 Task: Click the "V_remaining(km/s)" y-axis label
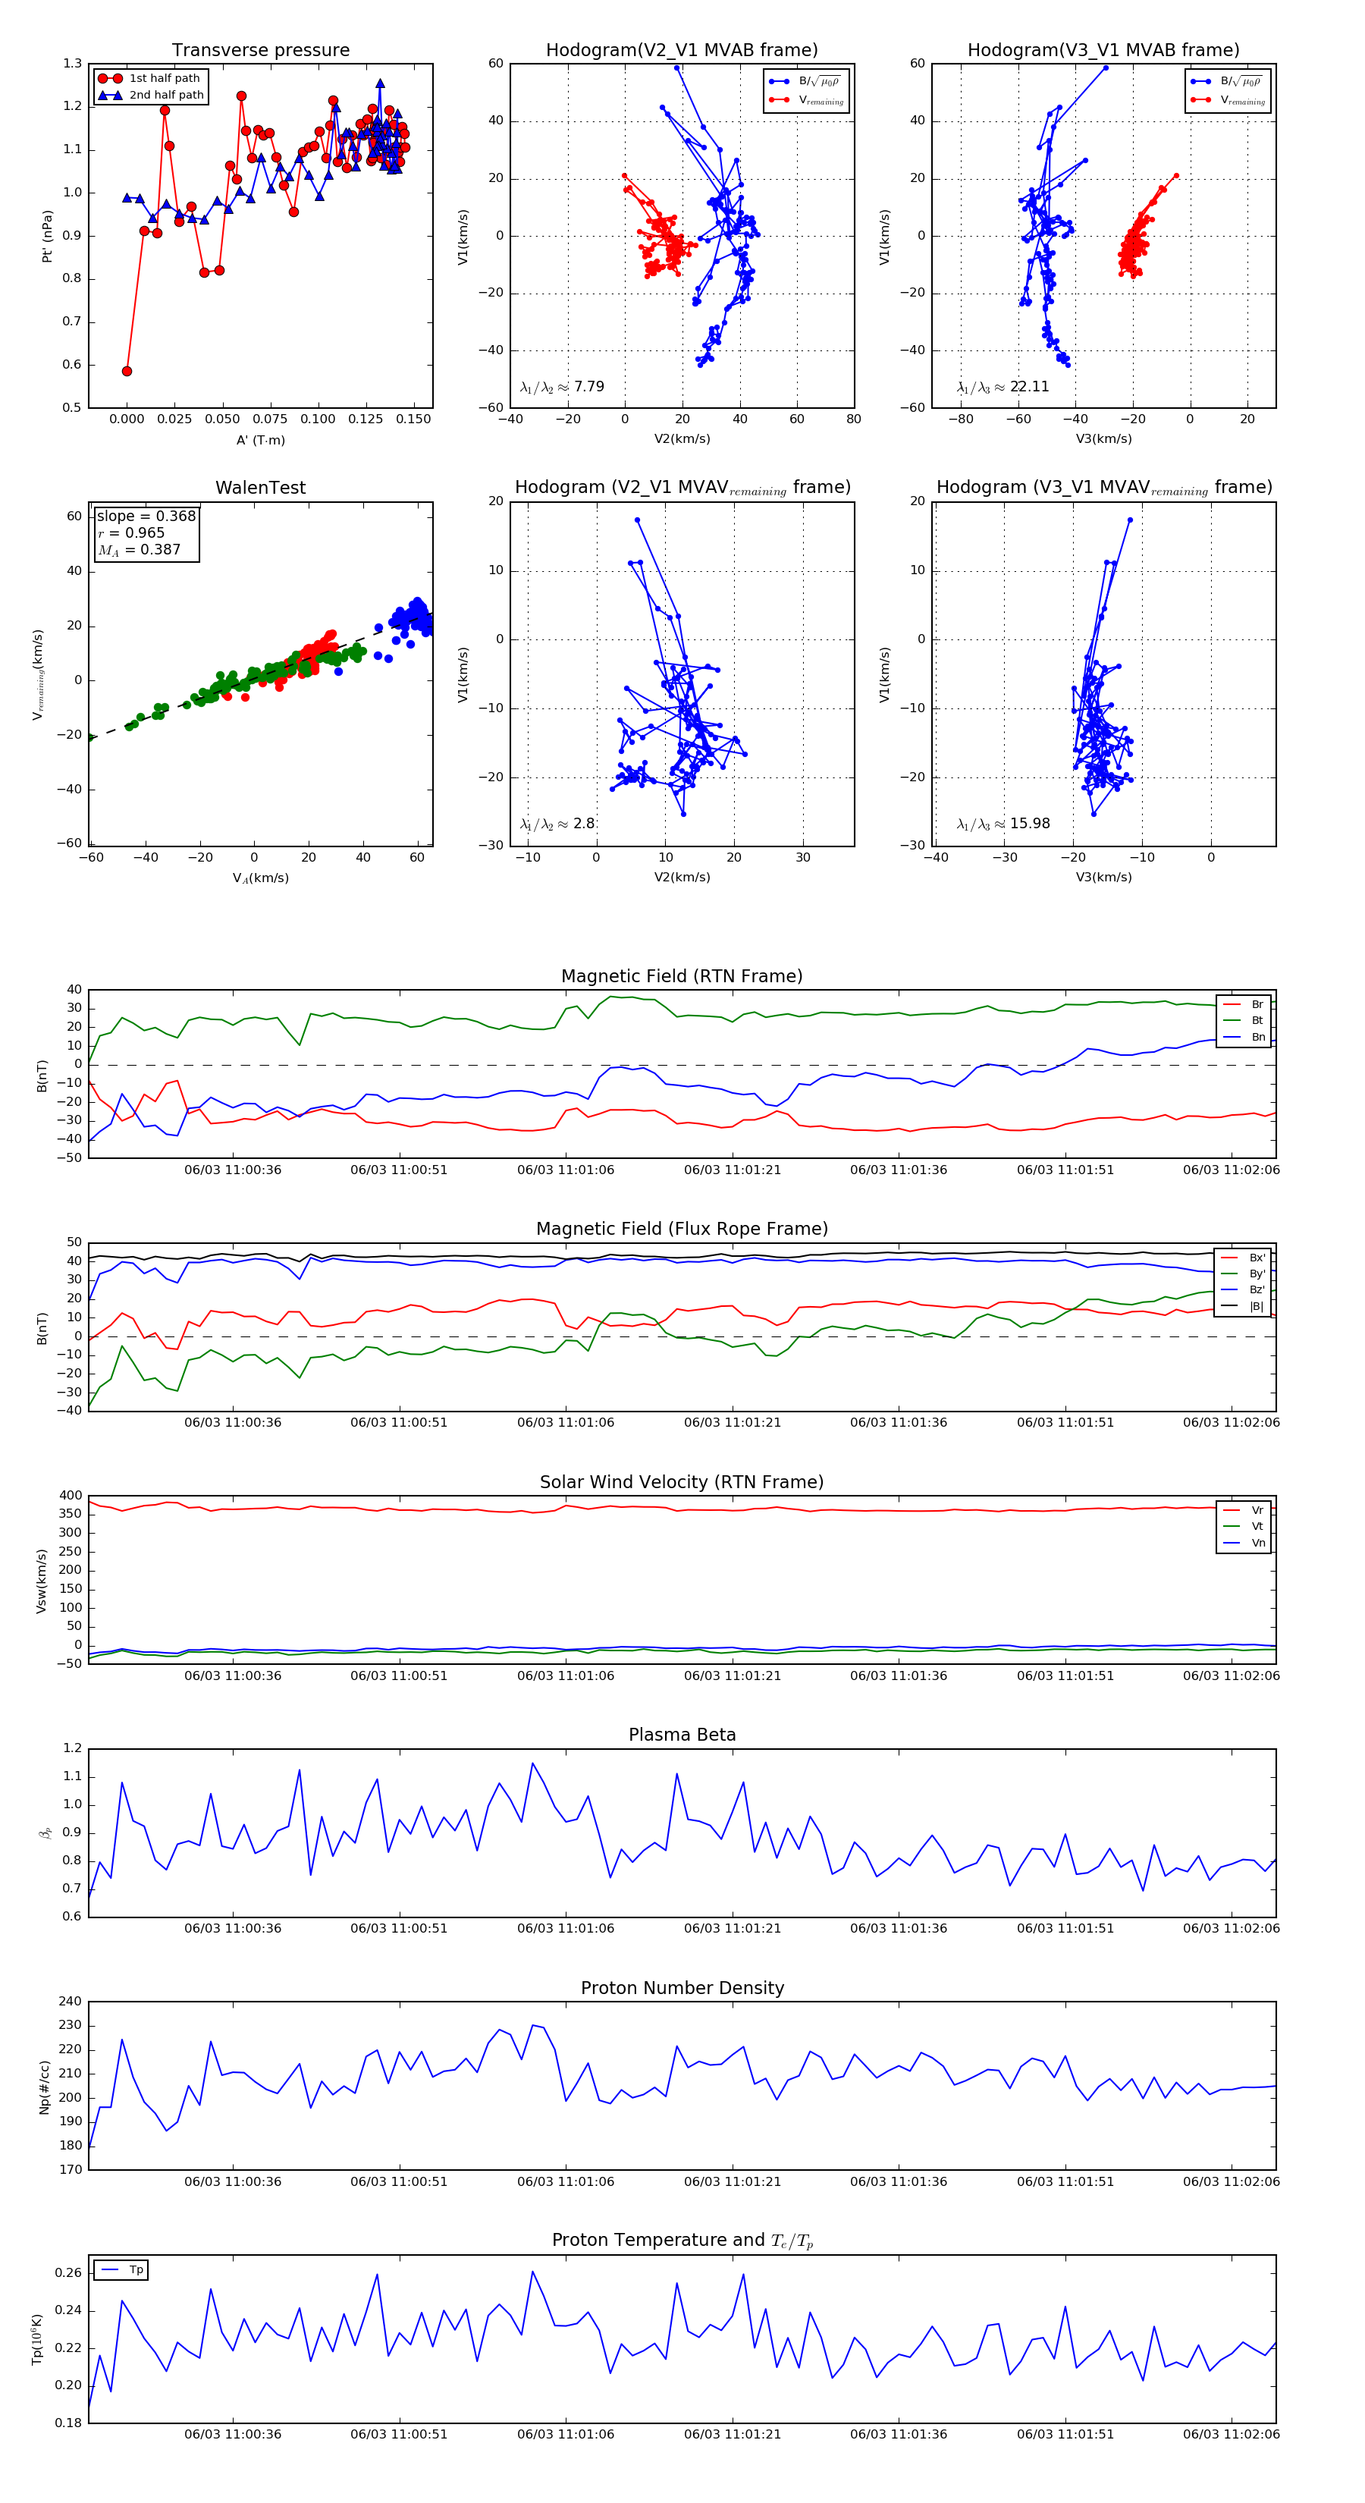tap(38, 674)
